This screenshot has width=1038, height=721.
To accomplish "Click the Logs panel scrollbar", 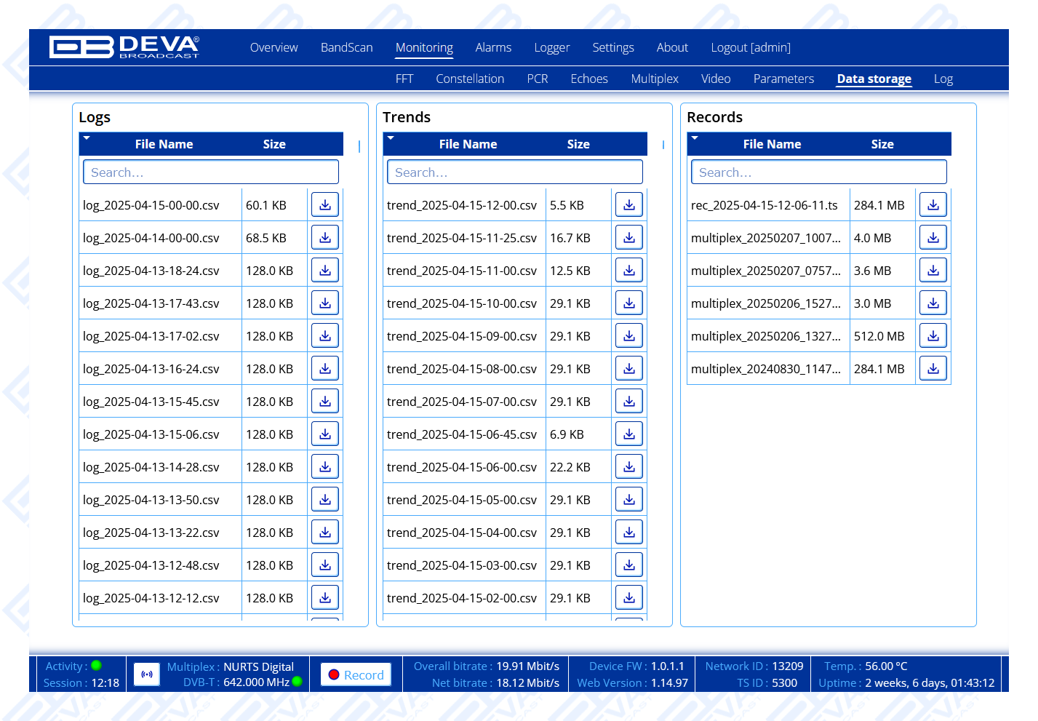I will [x=359, y=146].
